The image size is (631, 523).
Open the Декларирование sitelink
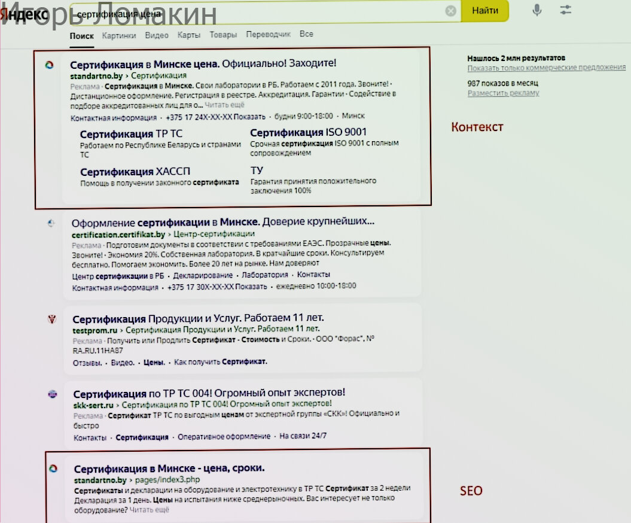coord(203,275)
